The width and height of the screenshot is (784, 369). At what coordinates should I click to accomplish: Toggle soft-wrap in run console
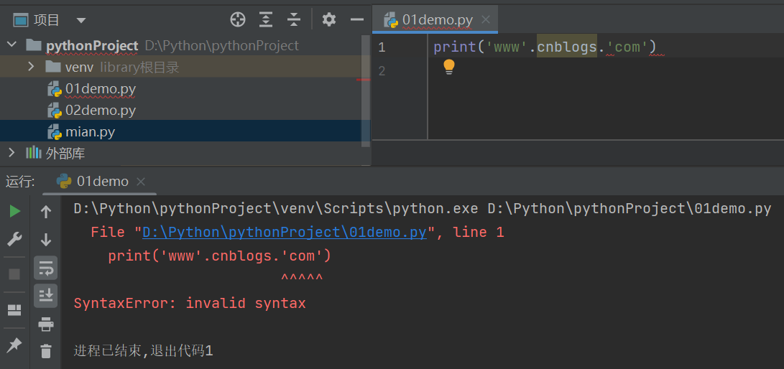[46, 268]
